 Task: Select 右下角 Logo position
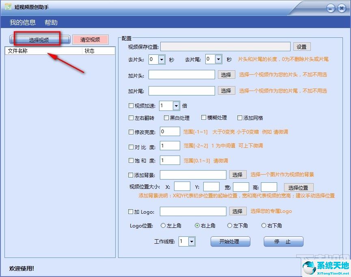[x=264, y=225]
